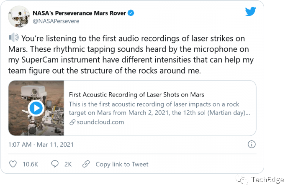Click the heart like icon

tap(13, 164)
